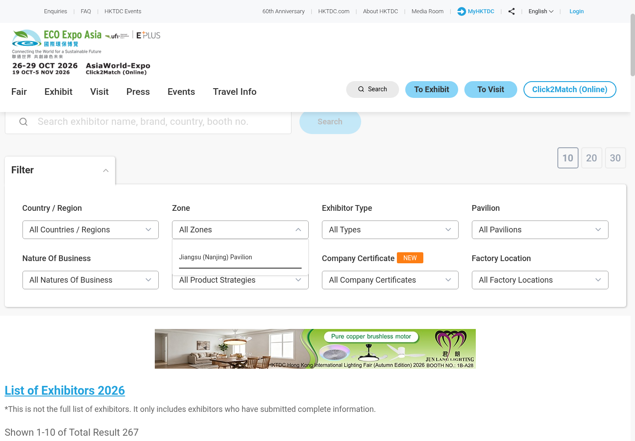Open the All Pavilions dropdown
Viewport: 635px width, 441px height.
(x=540, y=230)
